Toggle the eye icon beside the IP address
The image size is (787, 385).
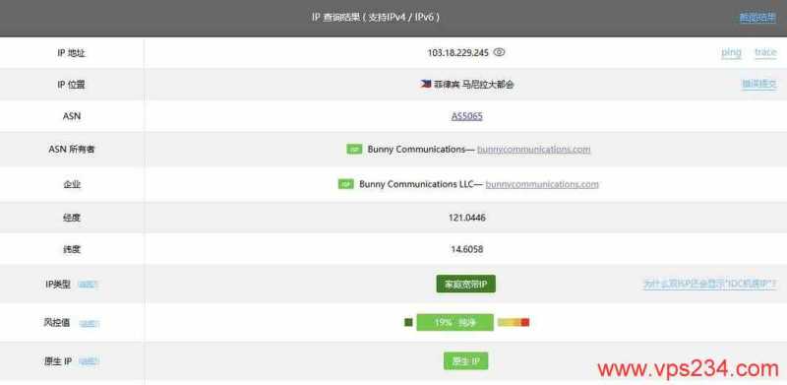click(x=499, y=52)
